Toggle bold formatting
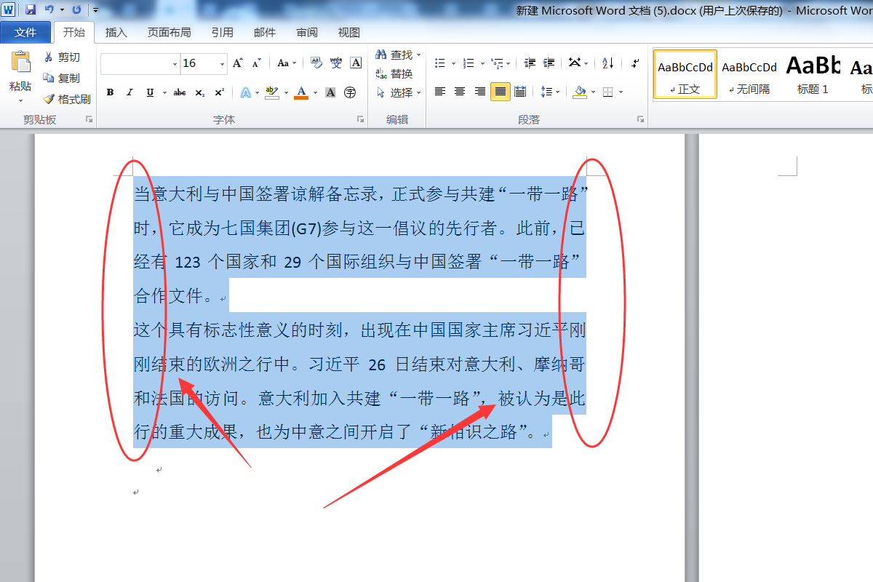This screenshot has width=873, height=582. pyautogui.click(x=110, y=92)
